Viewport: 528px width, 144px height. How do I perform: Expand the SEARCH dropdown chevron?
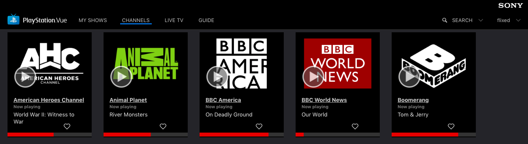click(x=481, y=20)
